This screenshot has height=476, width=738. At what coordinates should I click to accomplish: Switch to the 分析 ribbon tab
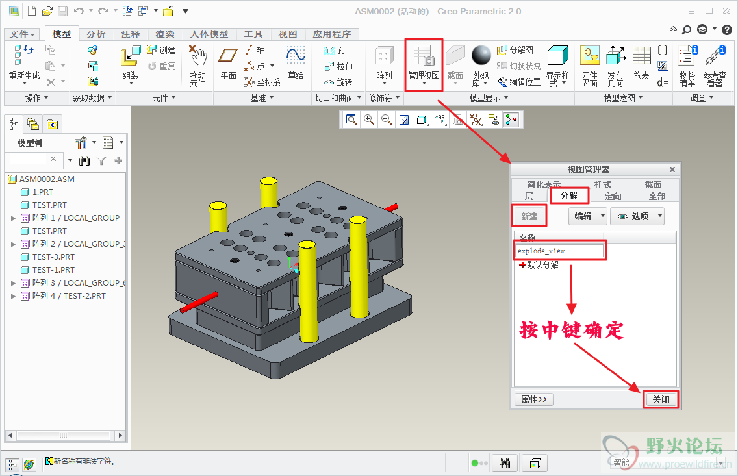(x=96, y=34)
